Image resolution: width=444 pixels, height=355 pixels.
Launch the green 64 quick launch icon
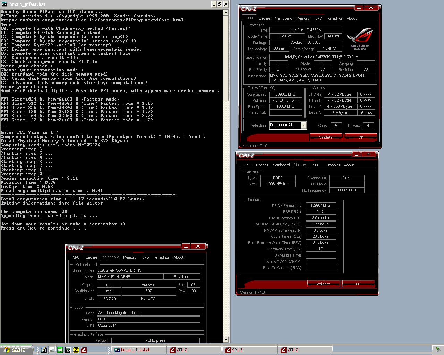coord(60,350)
